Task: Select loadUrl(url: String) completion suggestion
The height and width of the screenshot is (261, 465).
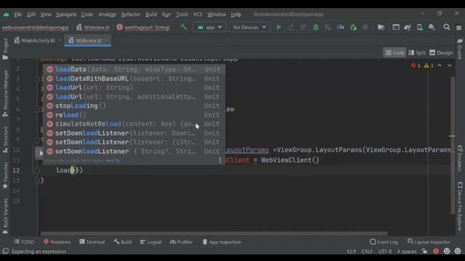Action: pyautogui.click(x=134, y=88)
